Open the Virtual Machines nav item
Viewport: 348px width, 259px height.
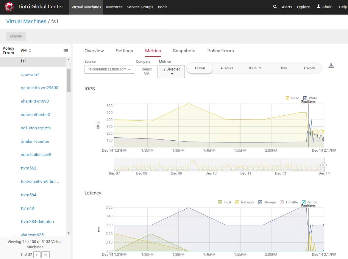click(x=86, y=7)
